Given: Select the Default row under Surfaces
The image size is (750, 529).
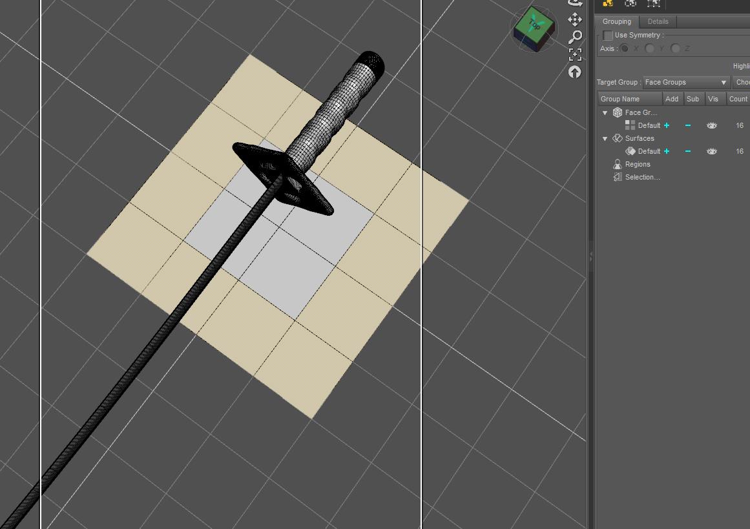Looking at the screenshot, I should tap(649, 151).
